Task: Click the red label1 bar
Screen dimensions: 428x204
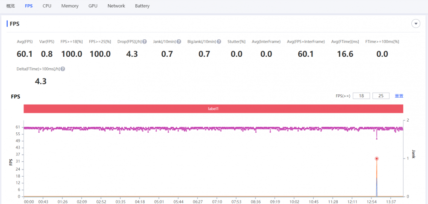Action: [214, 108]
